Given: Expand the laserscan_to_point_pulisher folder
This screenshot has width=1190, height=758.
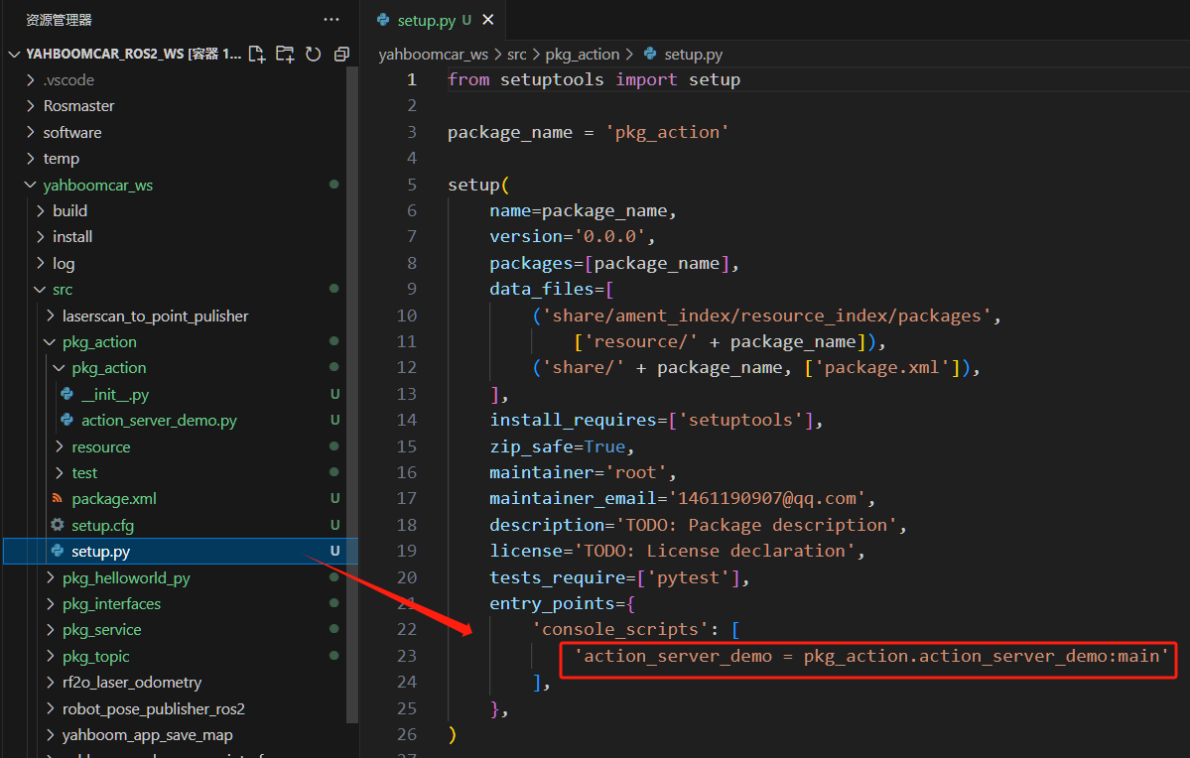Looking at the screenshot, I should [50, 315].
